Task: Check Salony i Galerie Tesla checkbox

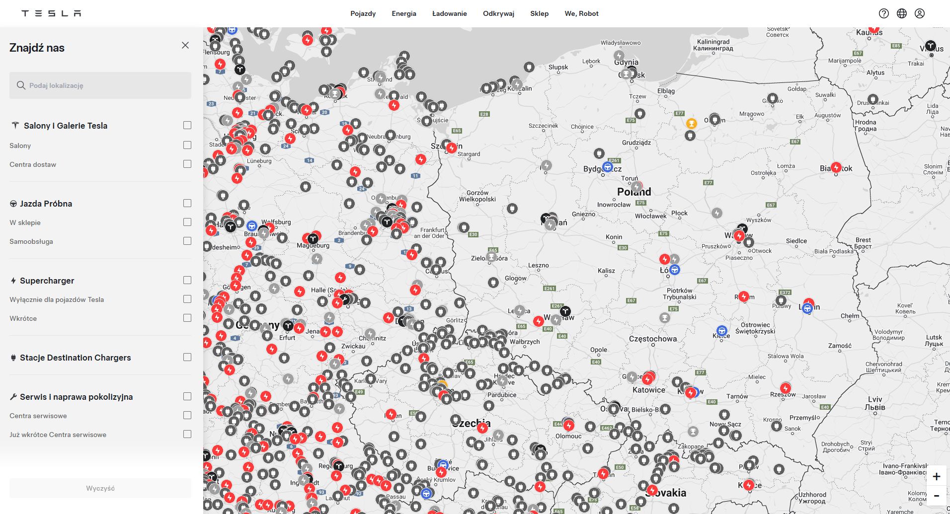Action: point(187,125)
